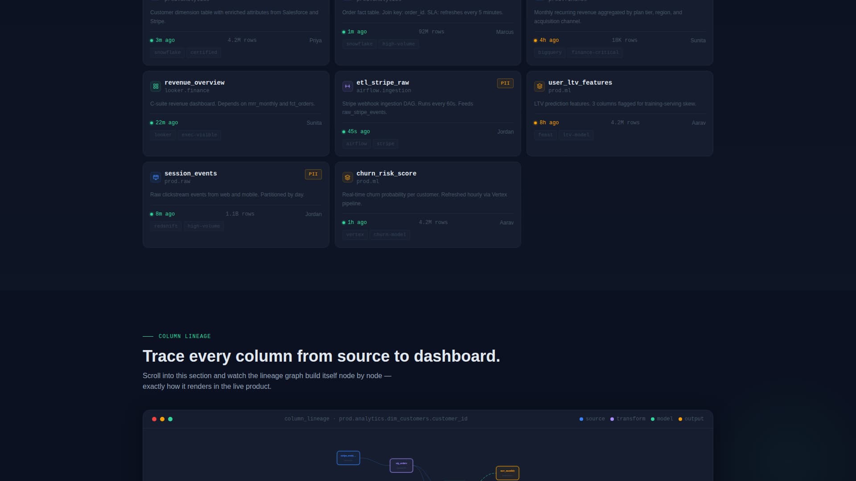The height and width of the screenshot is (481, 856).
Task: Click the layers icon on user_ltv_features
Action: coord(539,86)
